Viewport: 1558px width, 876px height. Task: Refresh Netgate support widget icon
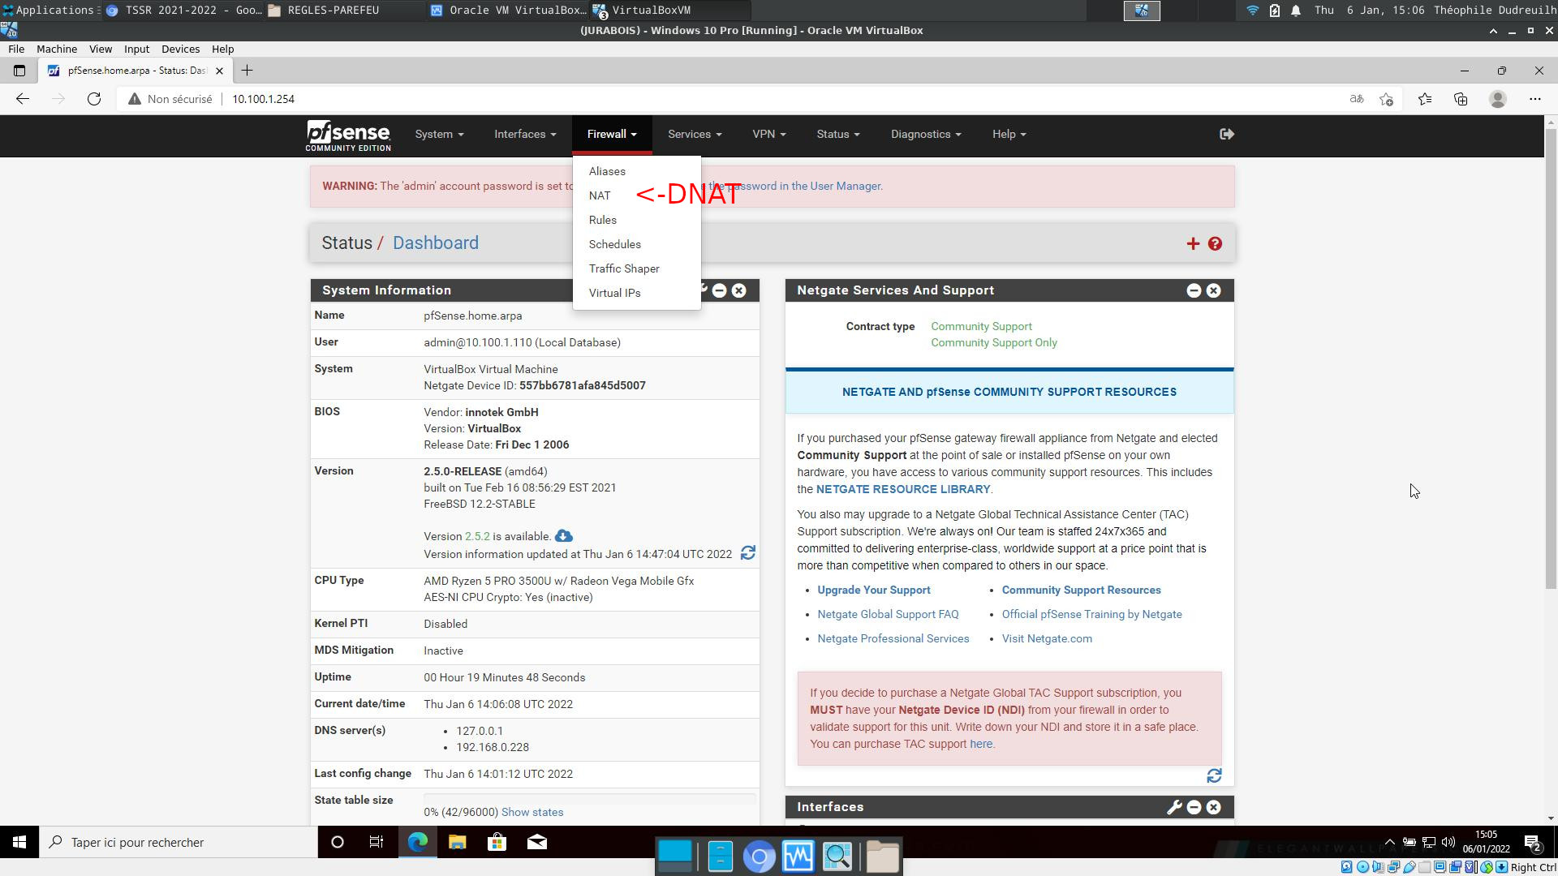click(1214, 776)
